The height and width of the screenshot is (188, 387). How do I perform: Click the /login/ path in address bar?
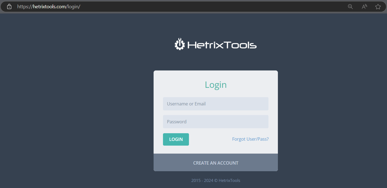pyautogui.click(x=73, y=7)
